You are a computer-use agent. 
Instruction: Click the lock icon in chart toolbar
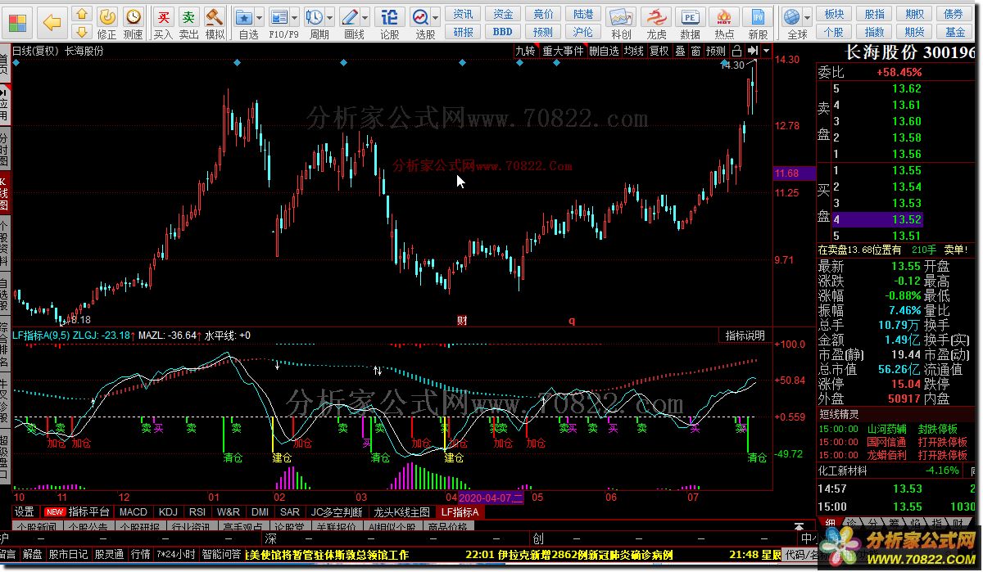737,51
